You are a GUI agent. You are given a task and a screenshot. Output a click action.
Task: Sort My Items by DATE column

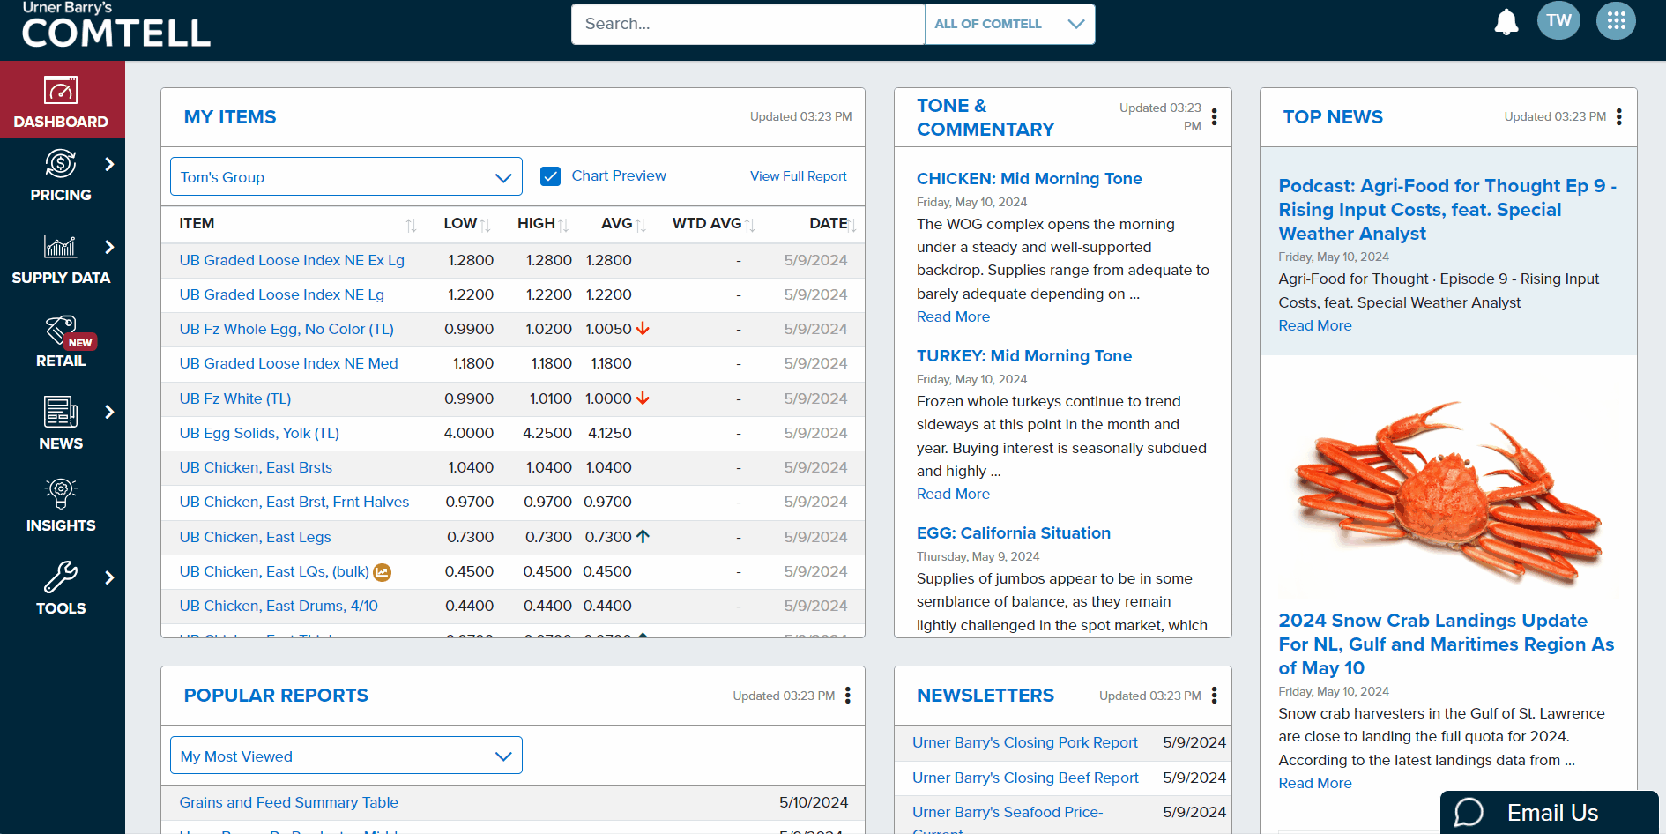(x=853, y=225)
